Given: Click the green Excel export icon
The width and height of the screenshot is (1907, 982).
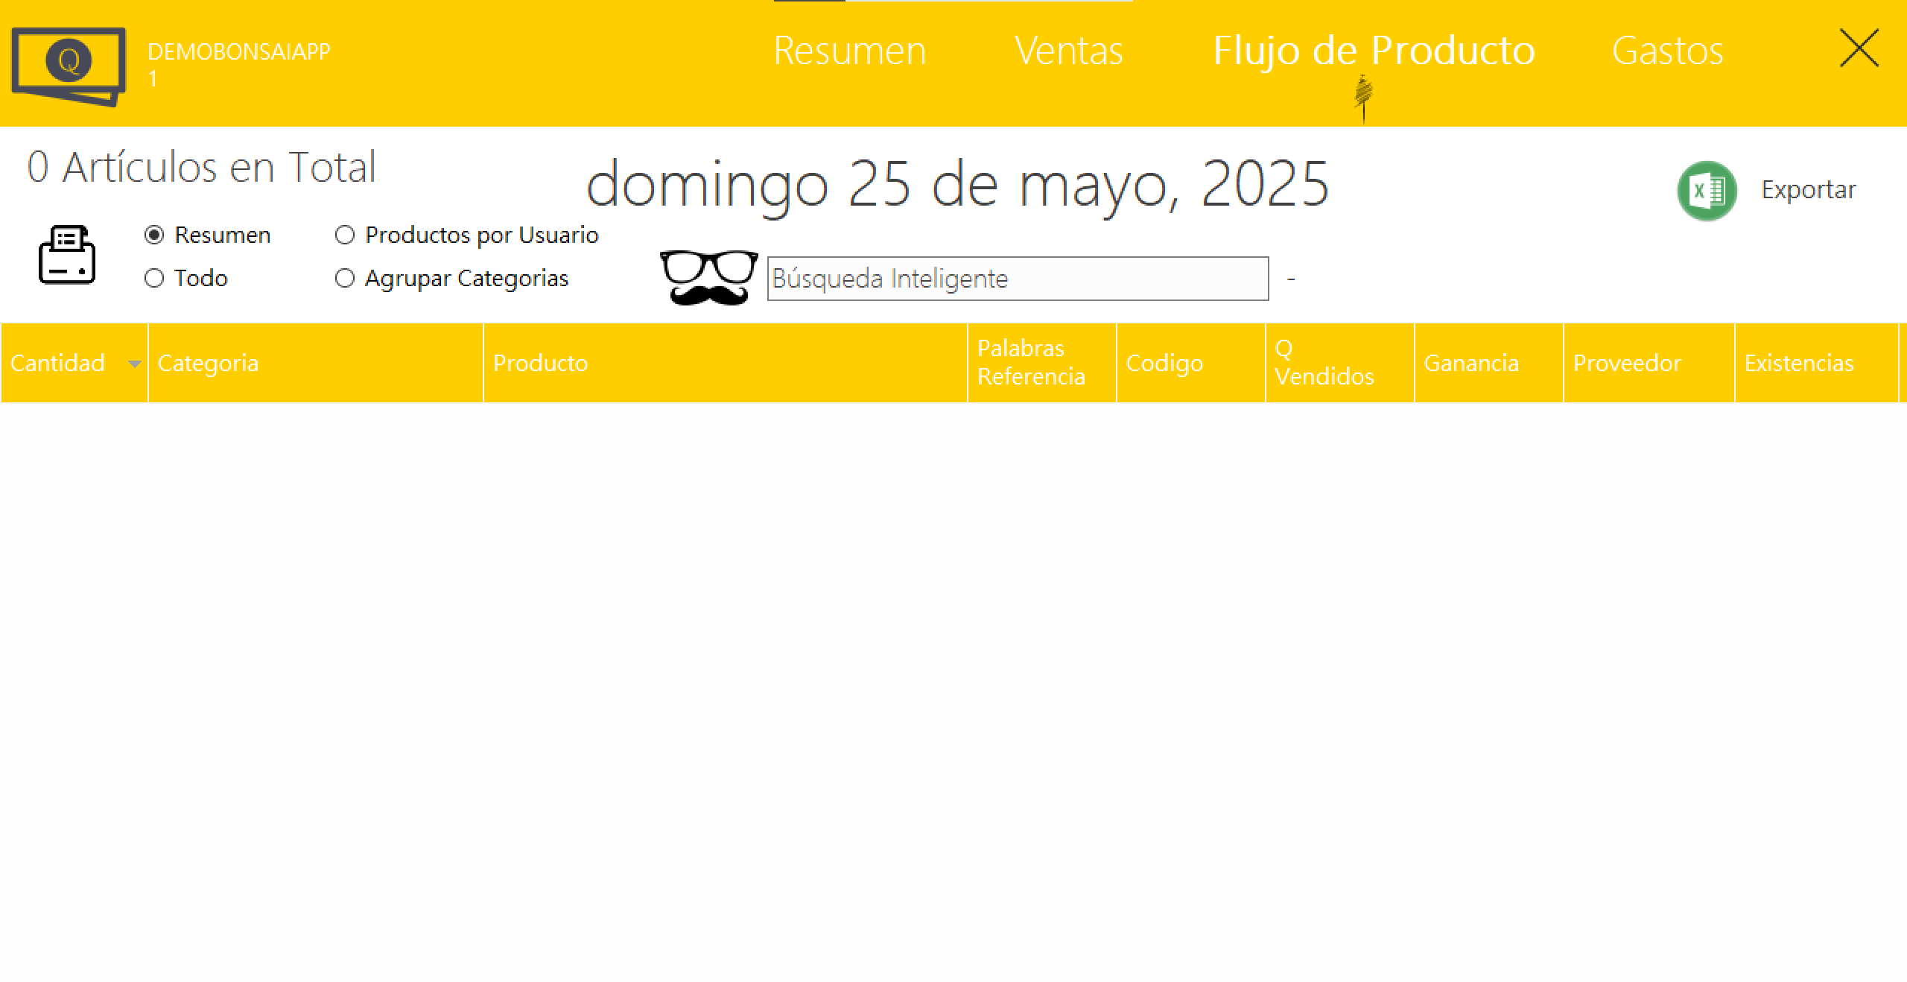Looking at the screenshot, I should tap(1707, 191).
